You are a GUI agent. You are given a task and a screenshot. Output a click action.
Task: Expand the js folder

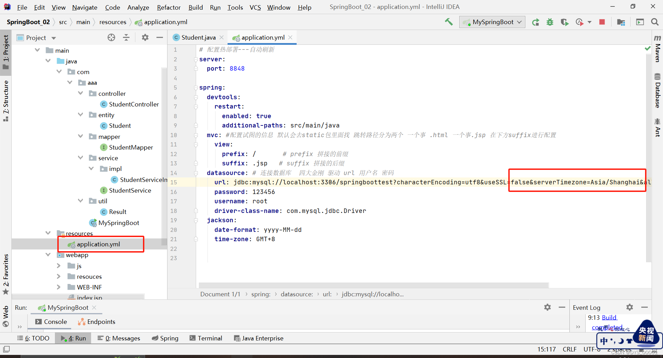point(59,266)
